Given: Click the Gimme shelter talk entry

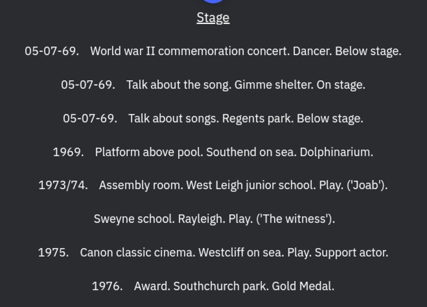Looking at the screenshot, I should tap(213, 85).
